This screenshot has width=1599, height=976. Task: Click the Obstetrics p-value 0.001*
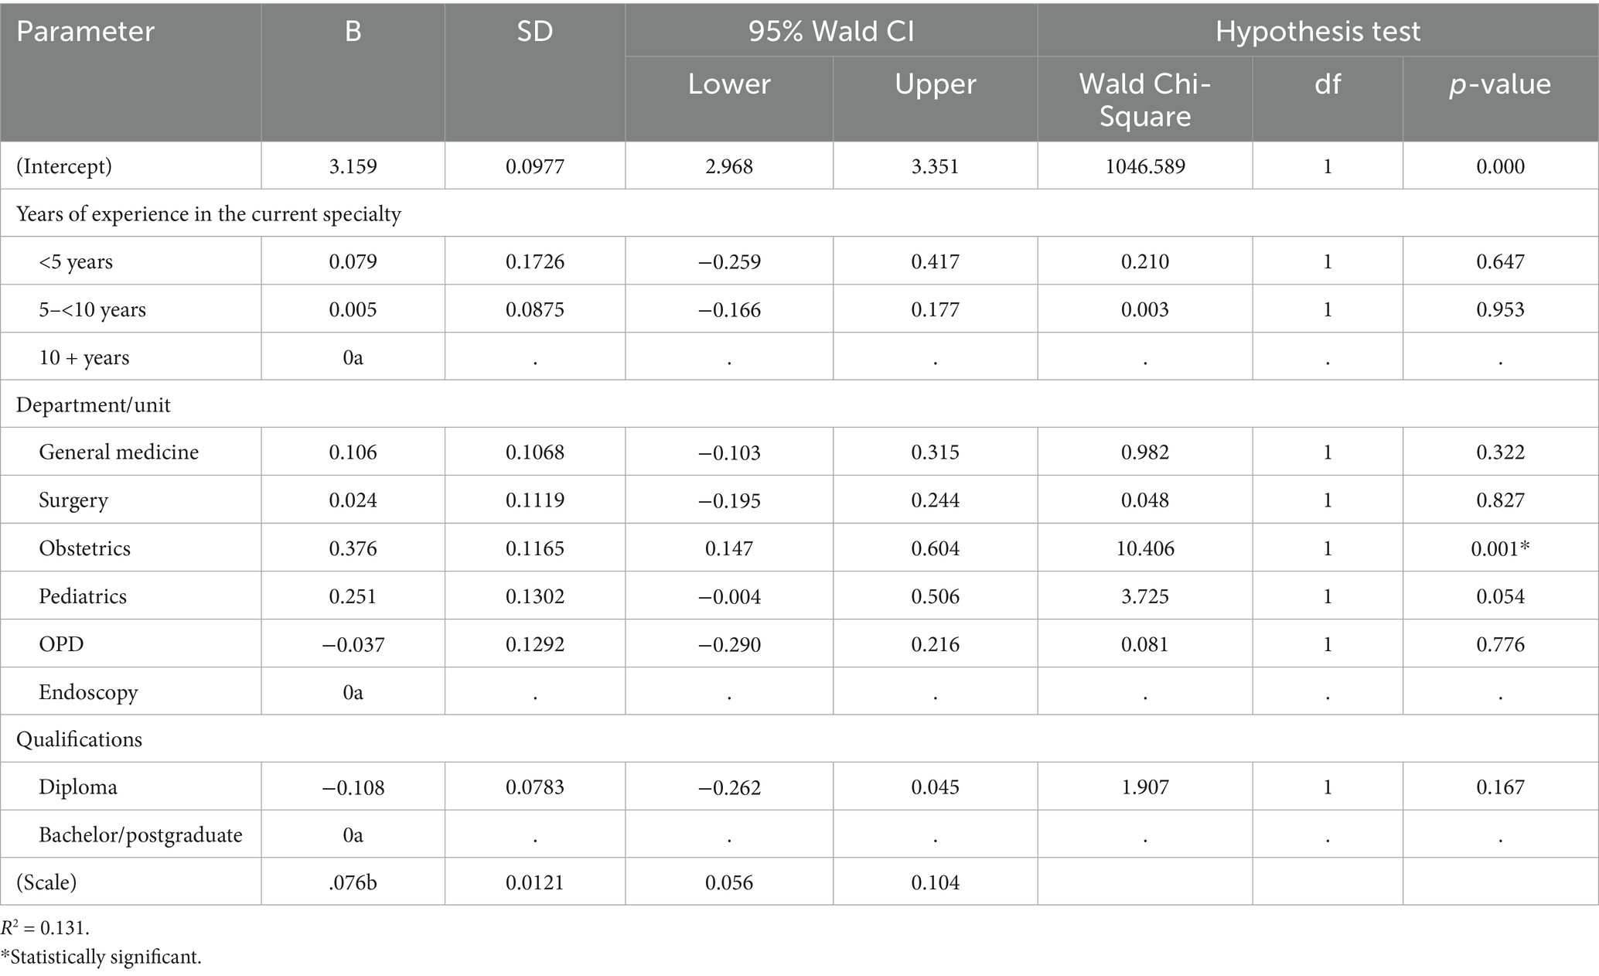pos(1500,548)
